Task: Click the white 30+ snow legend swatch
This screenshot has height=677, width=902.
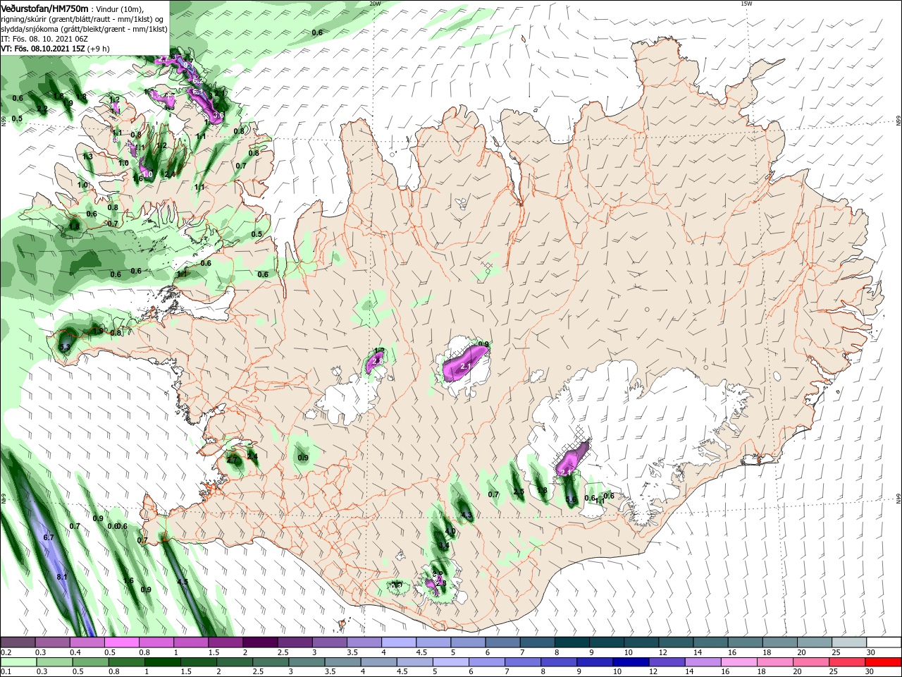Action: [x=884, y=642]
